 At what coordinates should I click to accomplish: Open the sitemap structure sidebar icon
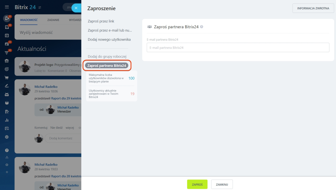click(x=7, y=158)
